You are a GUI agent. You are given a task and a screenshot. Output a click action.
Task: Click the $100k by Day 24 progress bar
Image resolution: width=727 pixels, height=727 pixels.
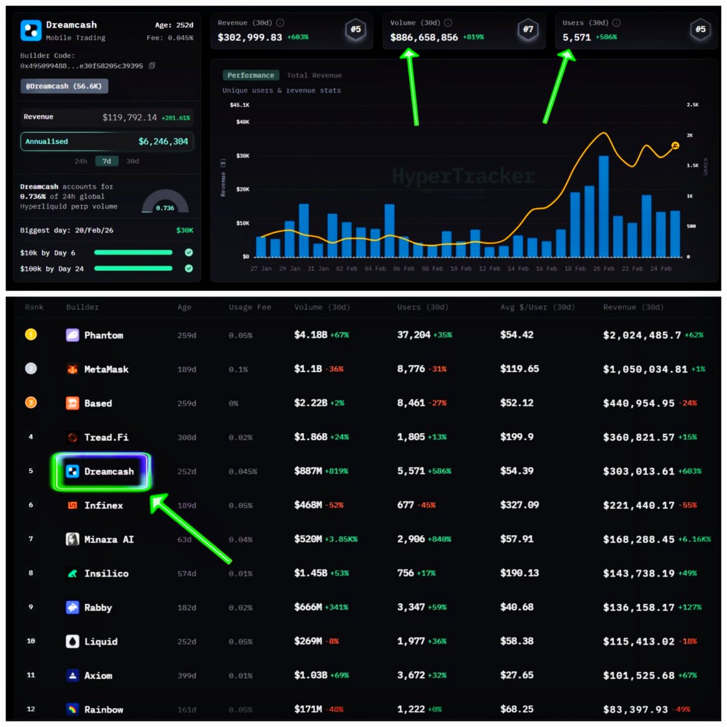coord(133,268)
